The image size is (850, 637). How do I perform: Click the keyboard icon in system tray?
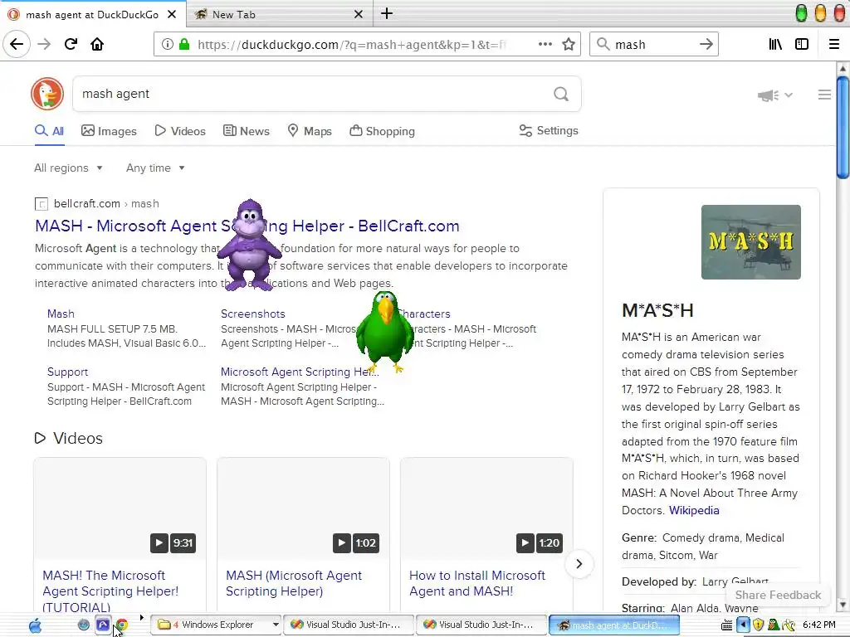(727, 625)
